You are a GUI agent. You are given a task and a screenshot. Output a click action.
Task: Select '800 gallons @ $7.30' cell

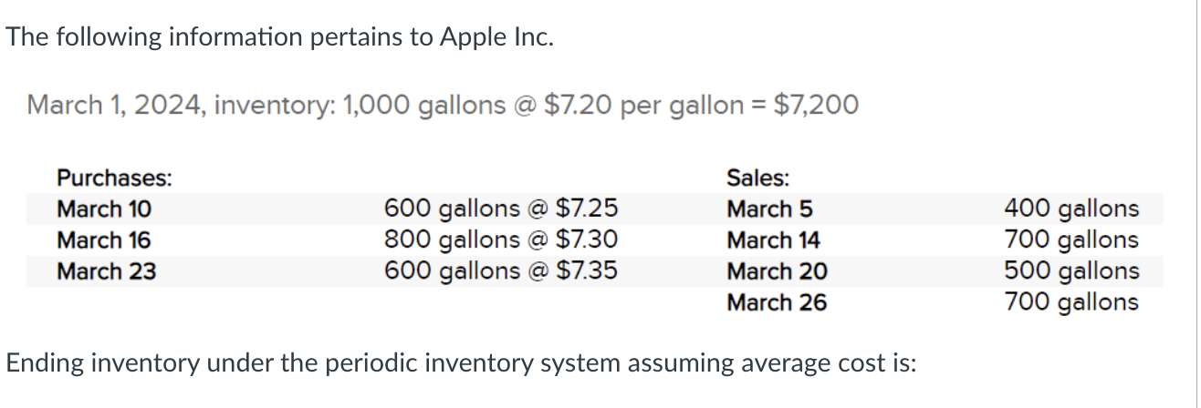pyautogui.click(x=500, y=240)
